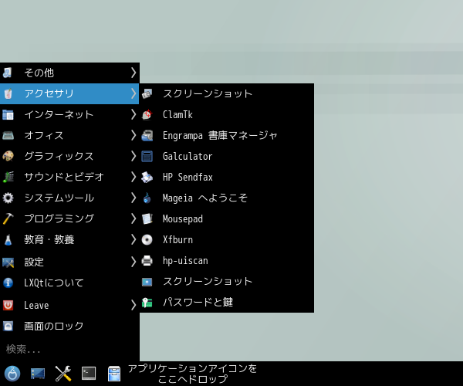Click the グラフィックス palette icon
Screen dimensions: 463x386
(8, 156)
